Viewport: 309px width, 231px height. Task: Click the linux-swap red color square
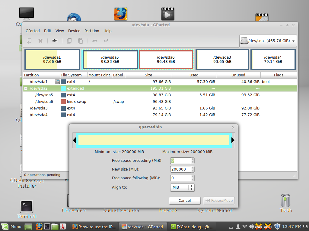tap(63, 102)
